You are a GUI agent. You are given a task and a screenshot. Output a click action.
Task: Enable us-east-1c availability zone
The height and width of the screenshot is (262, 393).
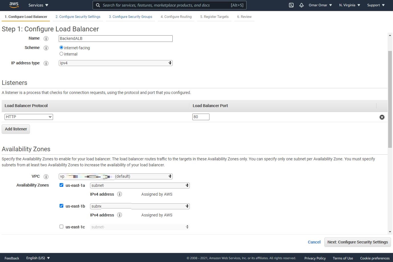click(61, 227)
